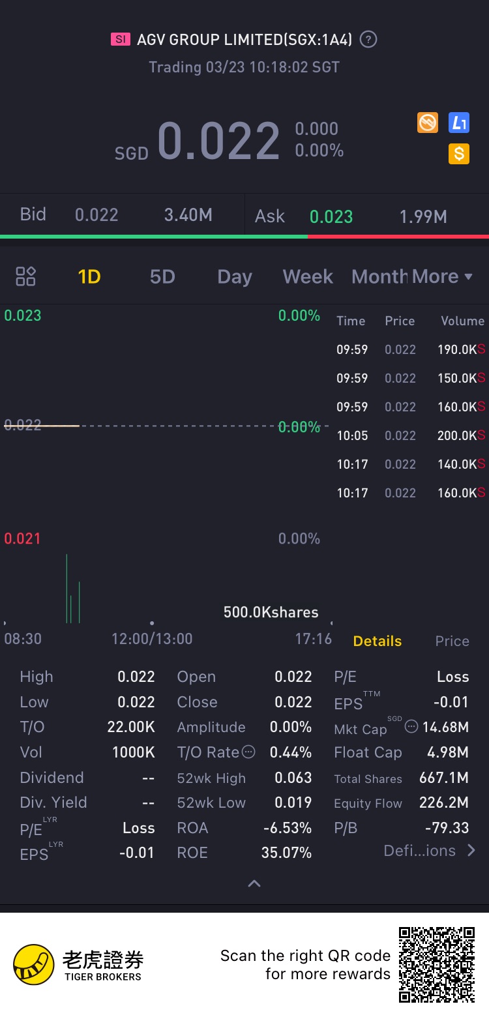Switch chart to 1D timeframe
The width and height of the screenshot is (489, 1017).
tap(89, 276)
